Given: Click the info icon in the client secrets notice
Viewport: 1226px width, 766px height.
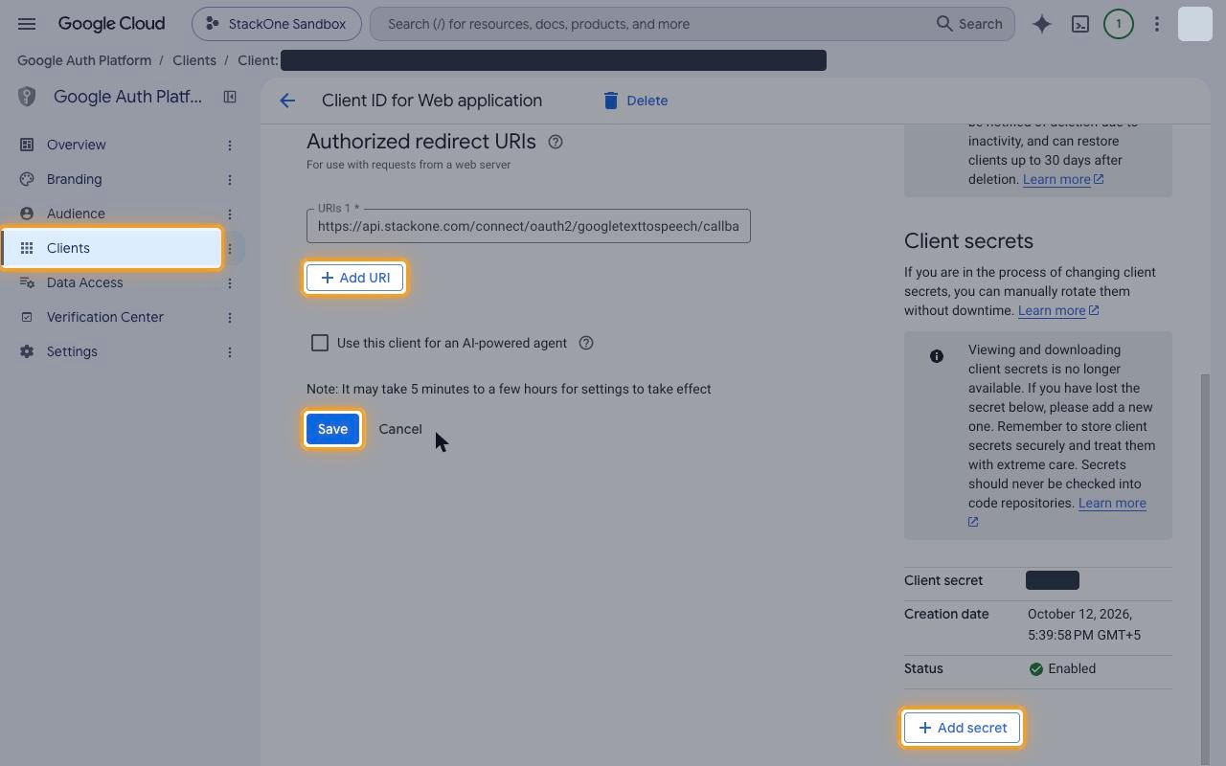Looking at the screenshot, I should point(937,356).
